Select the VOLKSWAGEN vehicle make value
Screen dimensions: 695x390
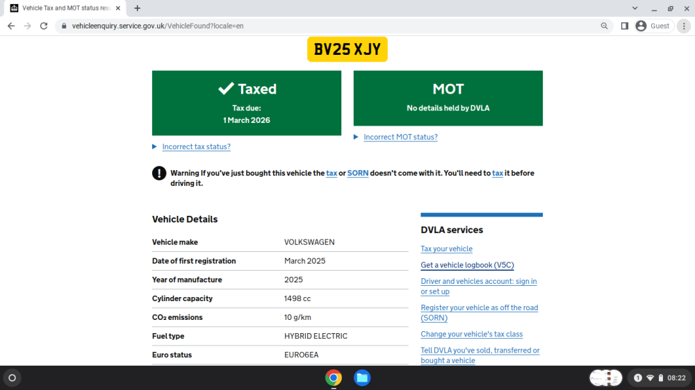click(309, 242)
